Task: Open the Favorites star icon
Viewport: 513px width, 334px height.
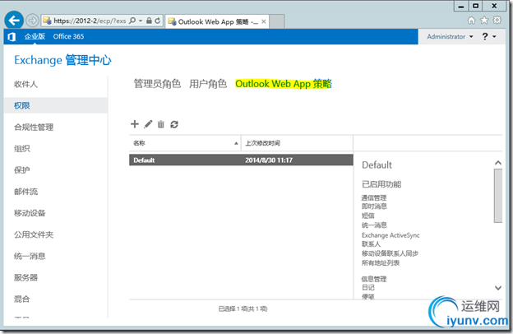Action: coord(484,21)
